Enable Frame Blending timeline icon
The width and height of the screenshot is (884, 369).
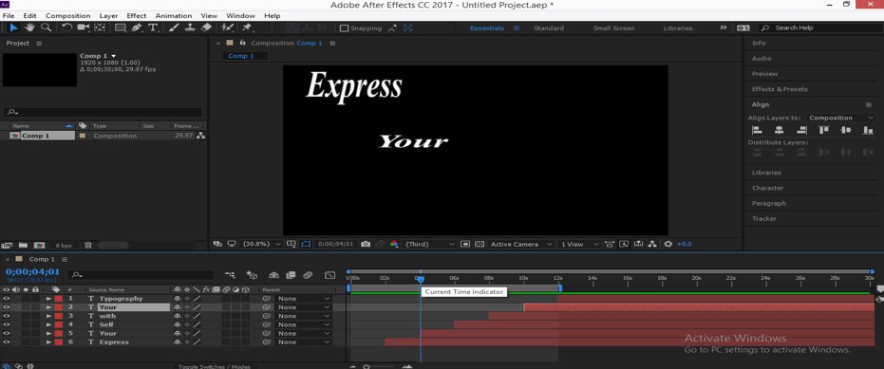[x=291, y=275]
